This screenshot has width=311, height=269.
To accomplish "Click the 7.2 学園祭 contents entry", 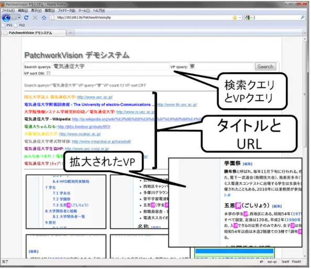I will [x=61, y=199].
